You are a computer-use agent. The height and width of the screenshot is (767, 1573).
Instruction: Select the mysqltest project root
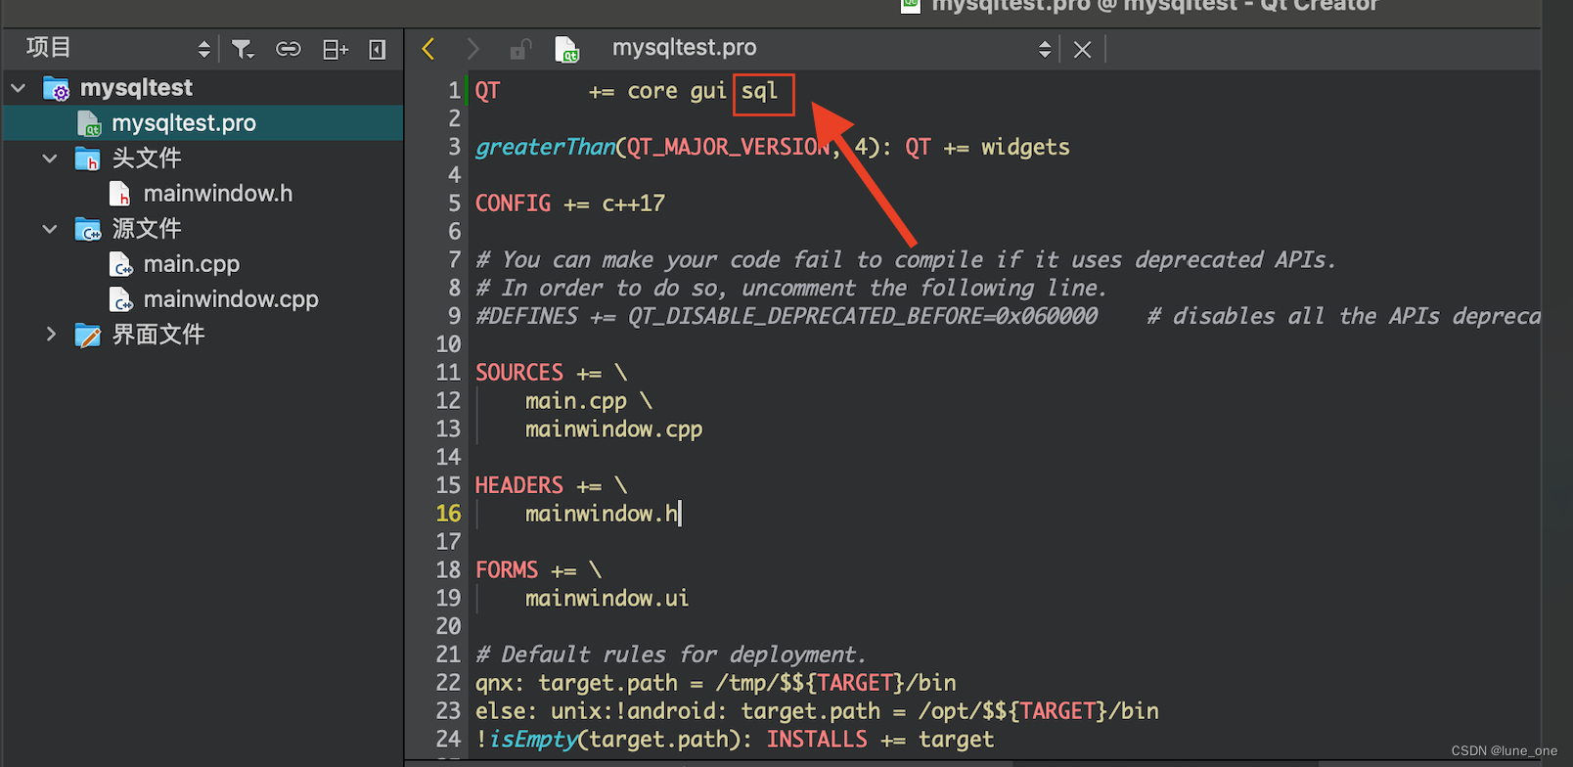(137, 88)
